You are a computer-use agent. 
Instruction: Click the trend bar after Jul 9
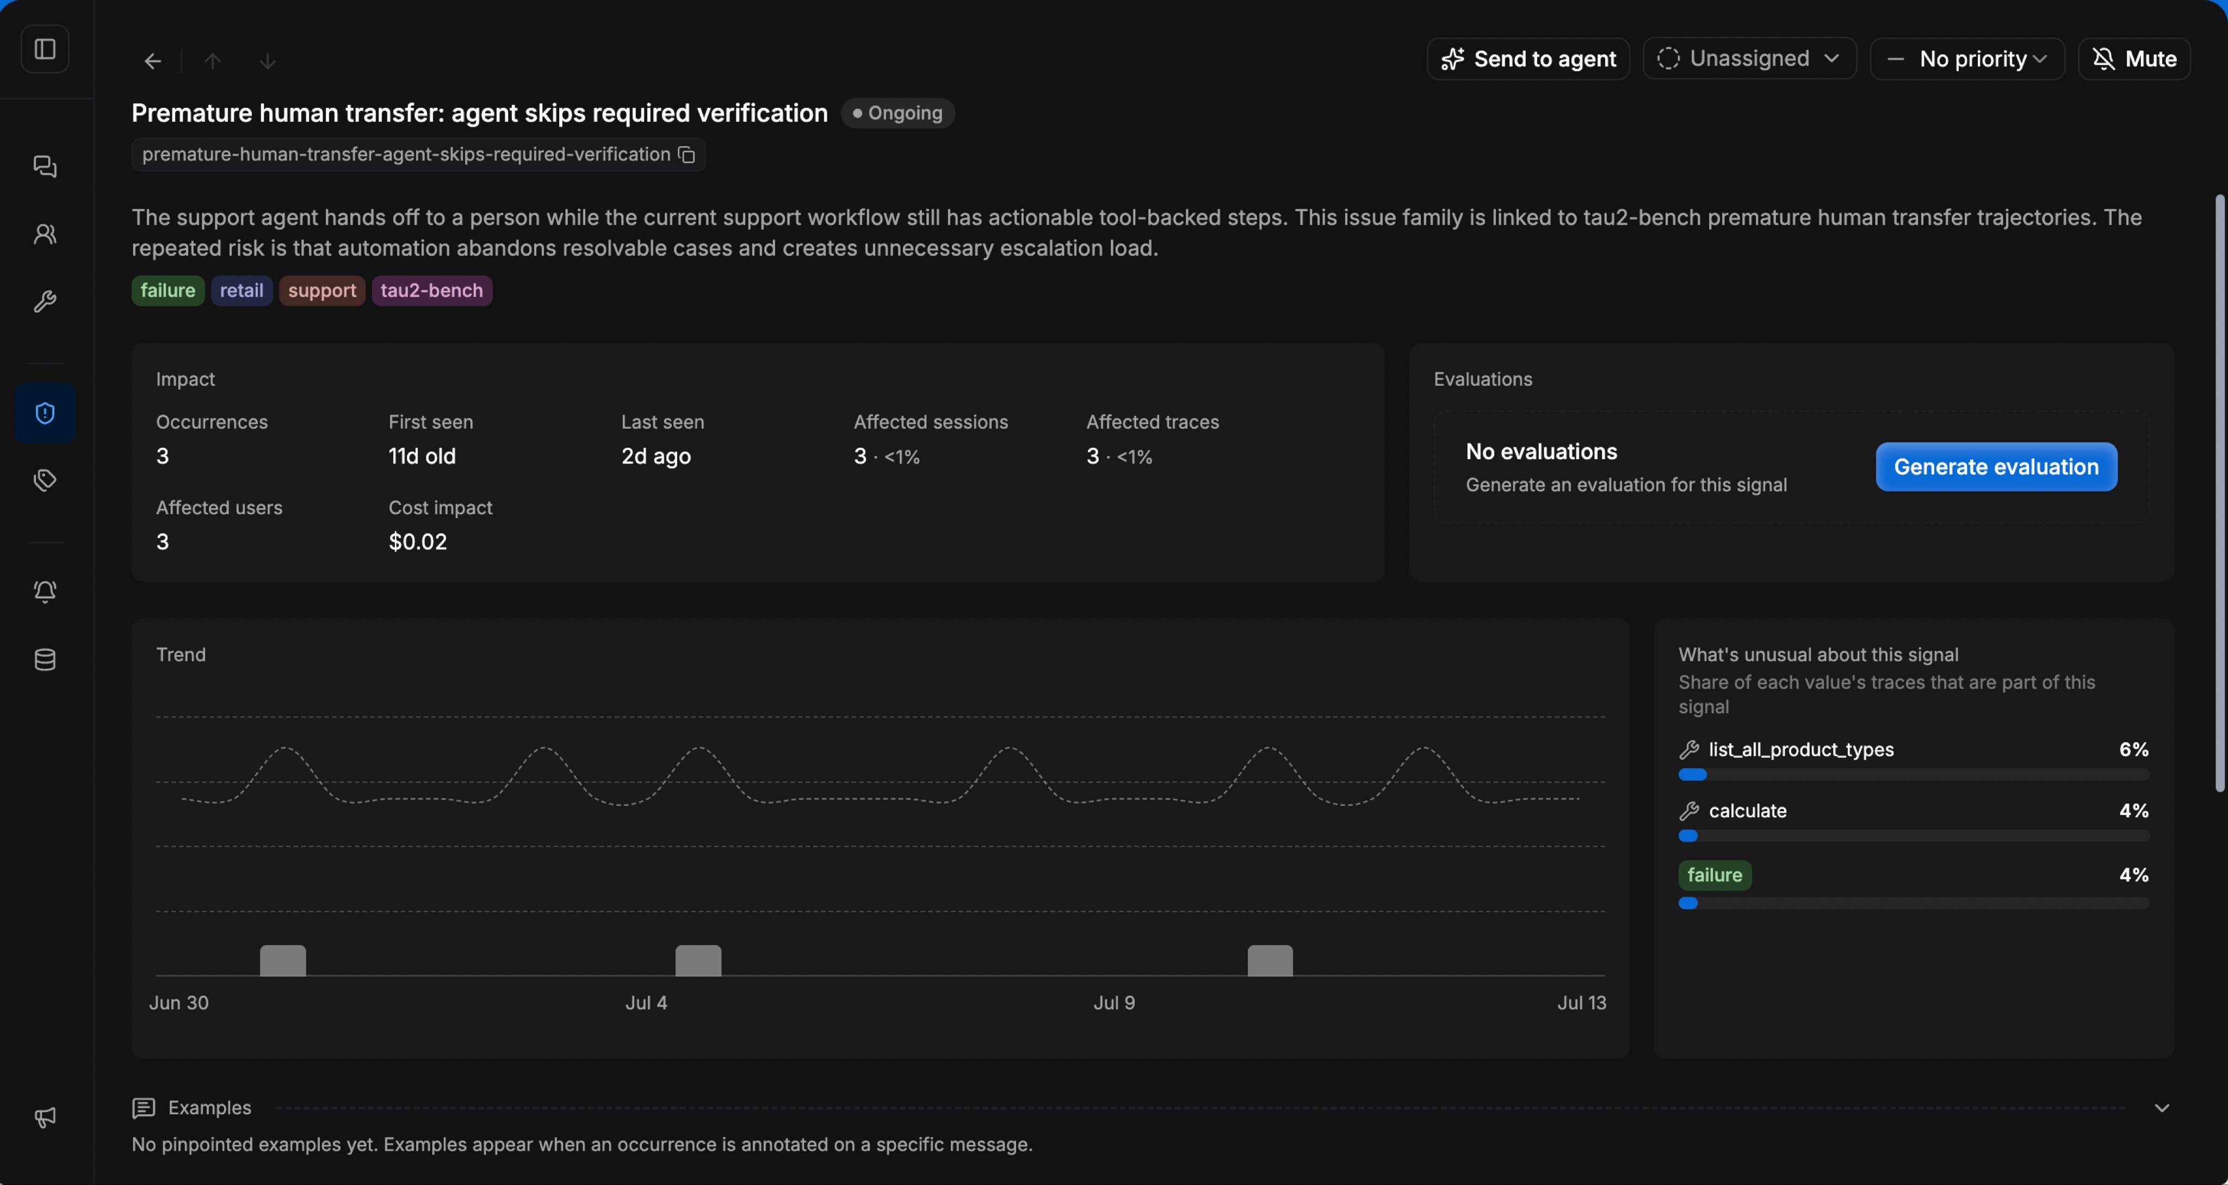tap(1270, 961)
